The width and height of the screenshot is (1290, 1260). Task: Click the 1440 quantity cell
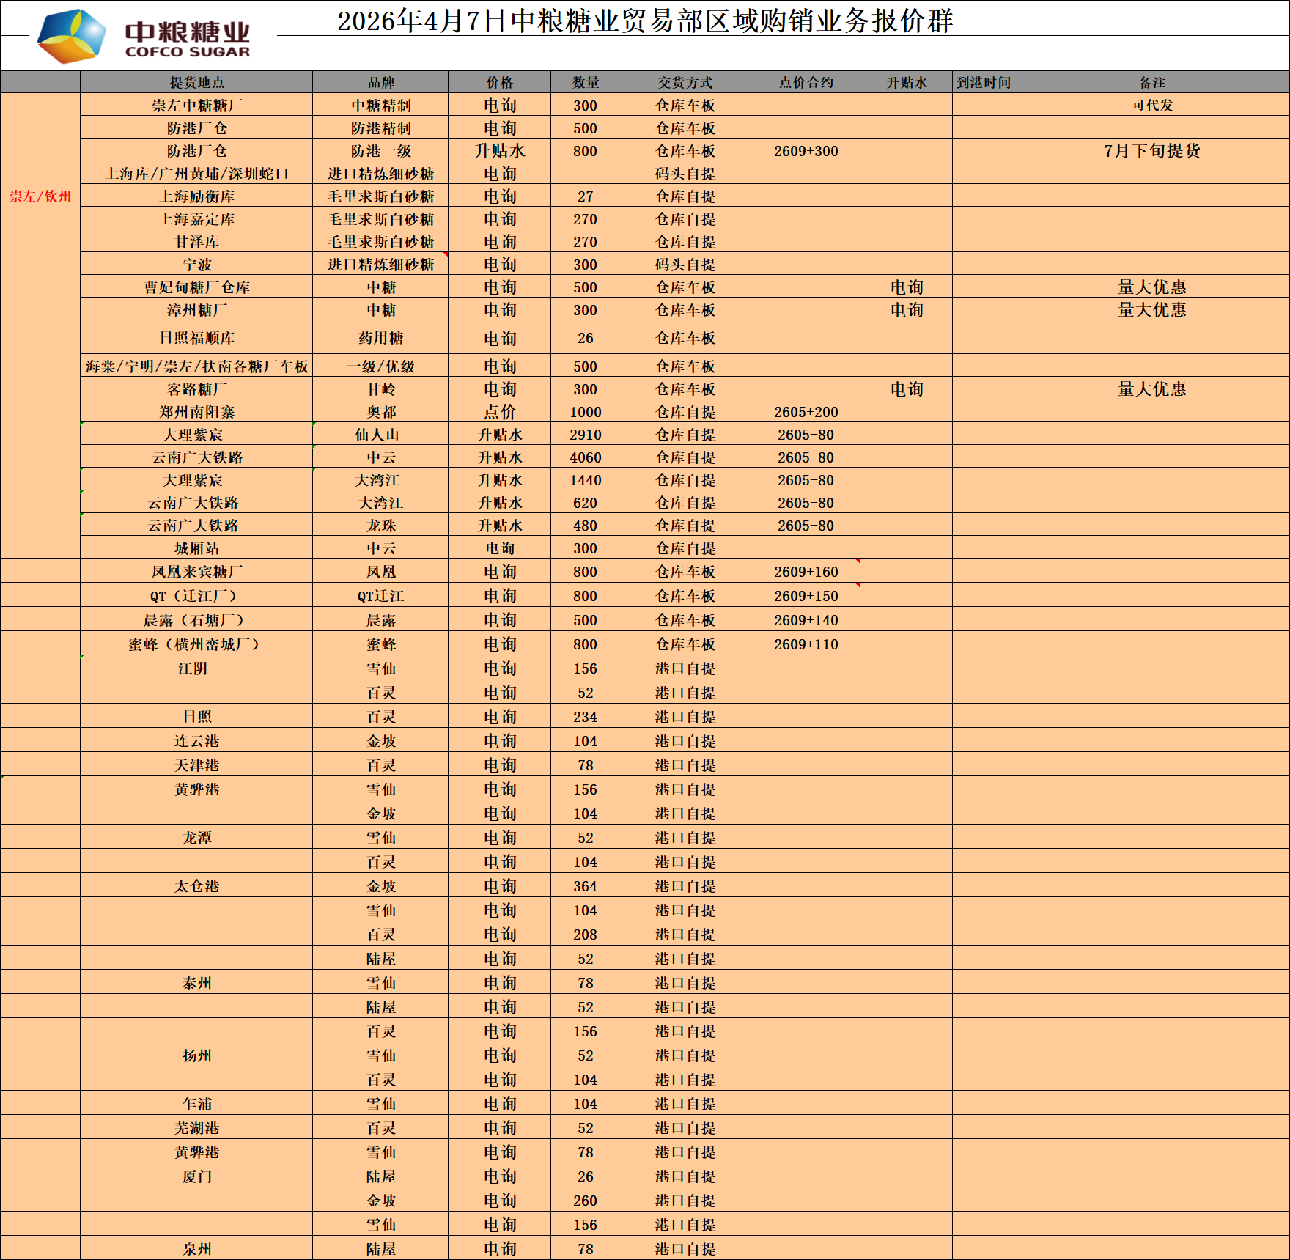(585, 479)
